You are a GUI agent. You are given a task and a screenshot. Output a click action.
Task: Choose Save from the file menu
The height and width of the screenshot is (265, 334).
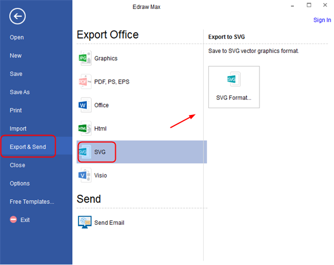click(16, 74)
